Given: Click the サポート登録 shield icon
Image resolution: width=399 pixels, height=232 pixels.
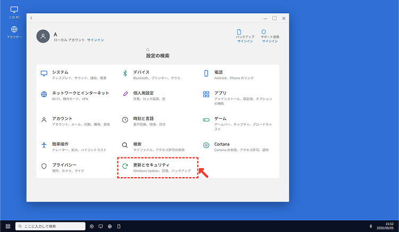Looking at the screenshot, I should point(264,32).
